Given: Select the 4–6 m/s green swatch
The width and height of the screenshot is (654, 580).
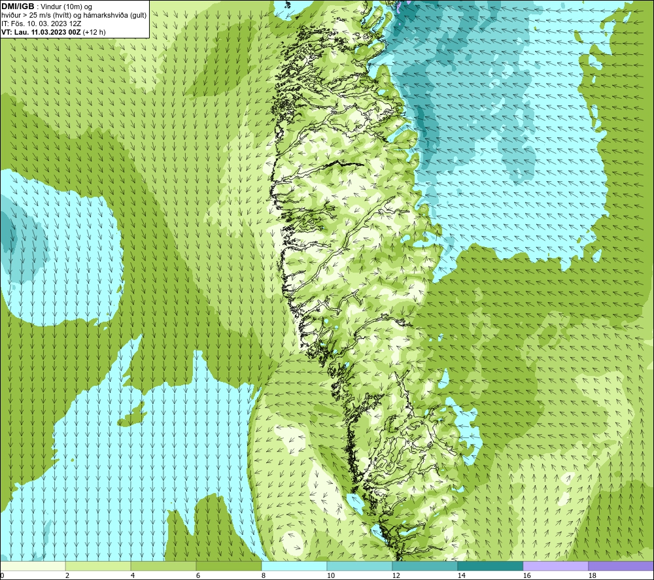Looking at the screenshot, I should pos(163,566).
